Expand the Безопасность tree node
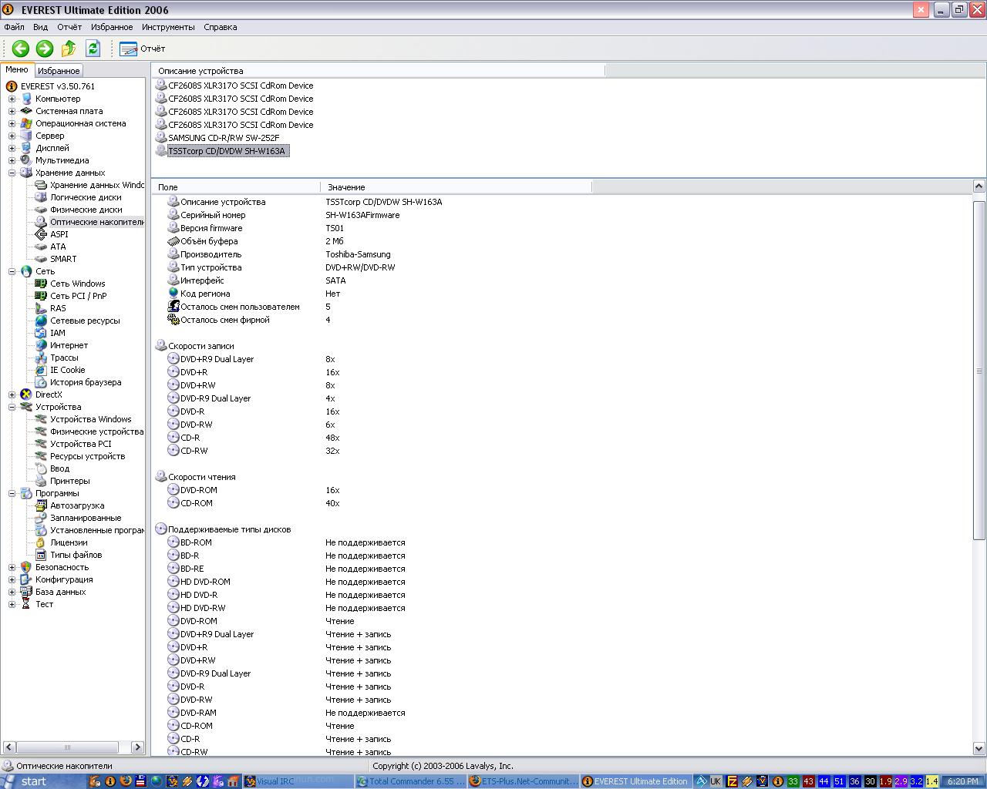987x789 pixels. (x=12, y=567)
